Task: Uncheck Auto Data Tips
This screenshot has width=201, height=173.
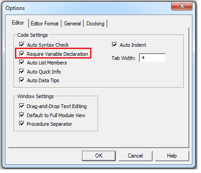Action: coord(22,80)
